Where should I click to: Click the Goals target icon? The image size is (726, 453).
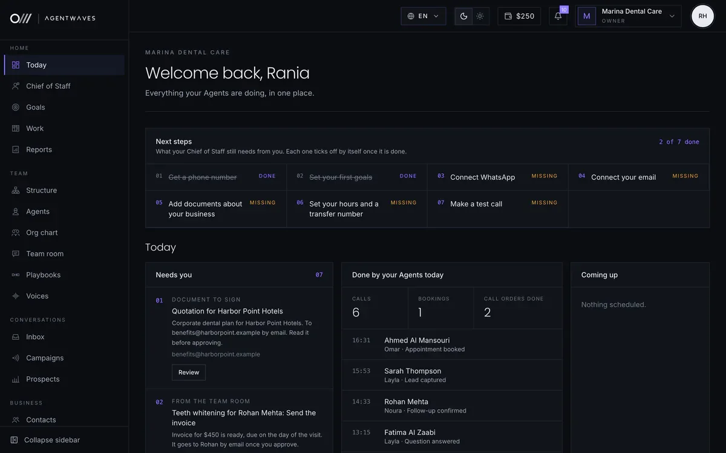(x=16, y=108)
